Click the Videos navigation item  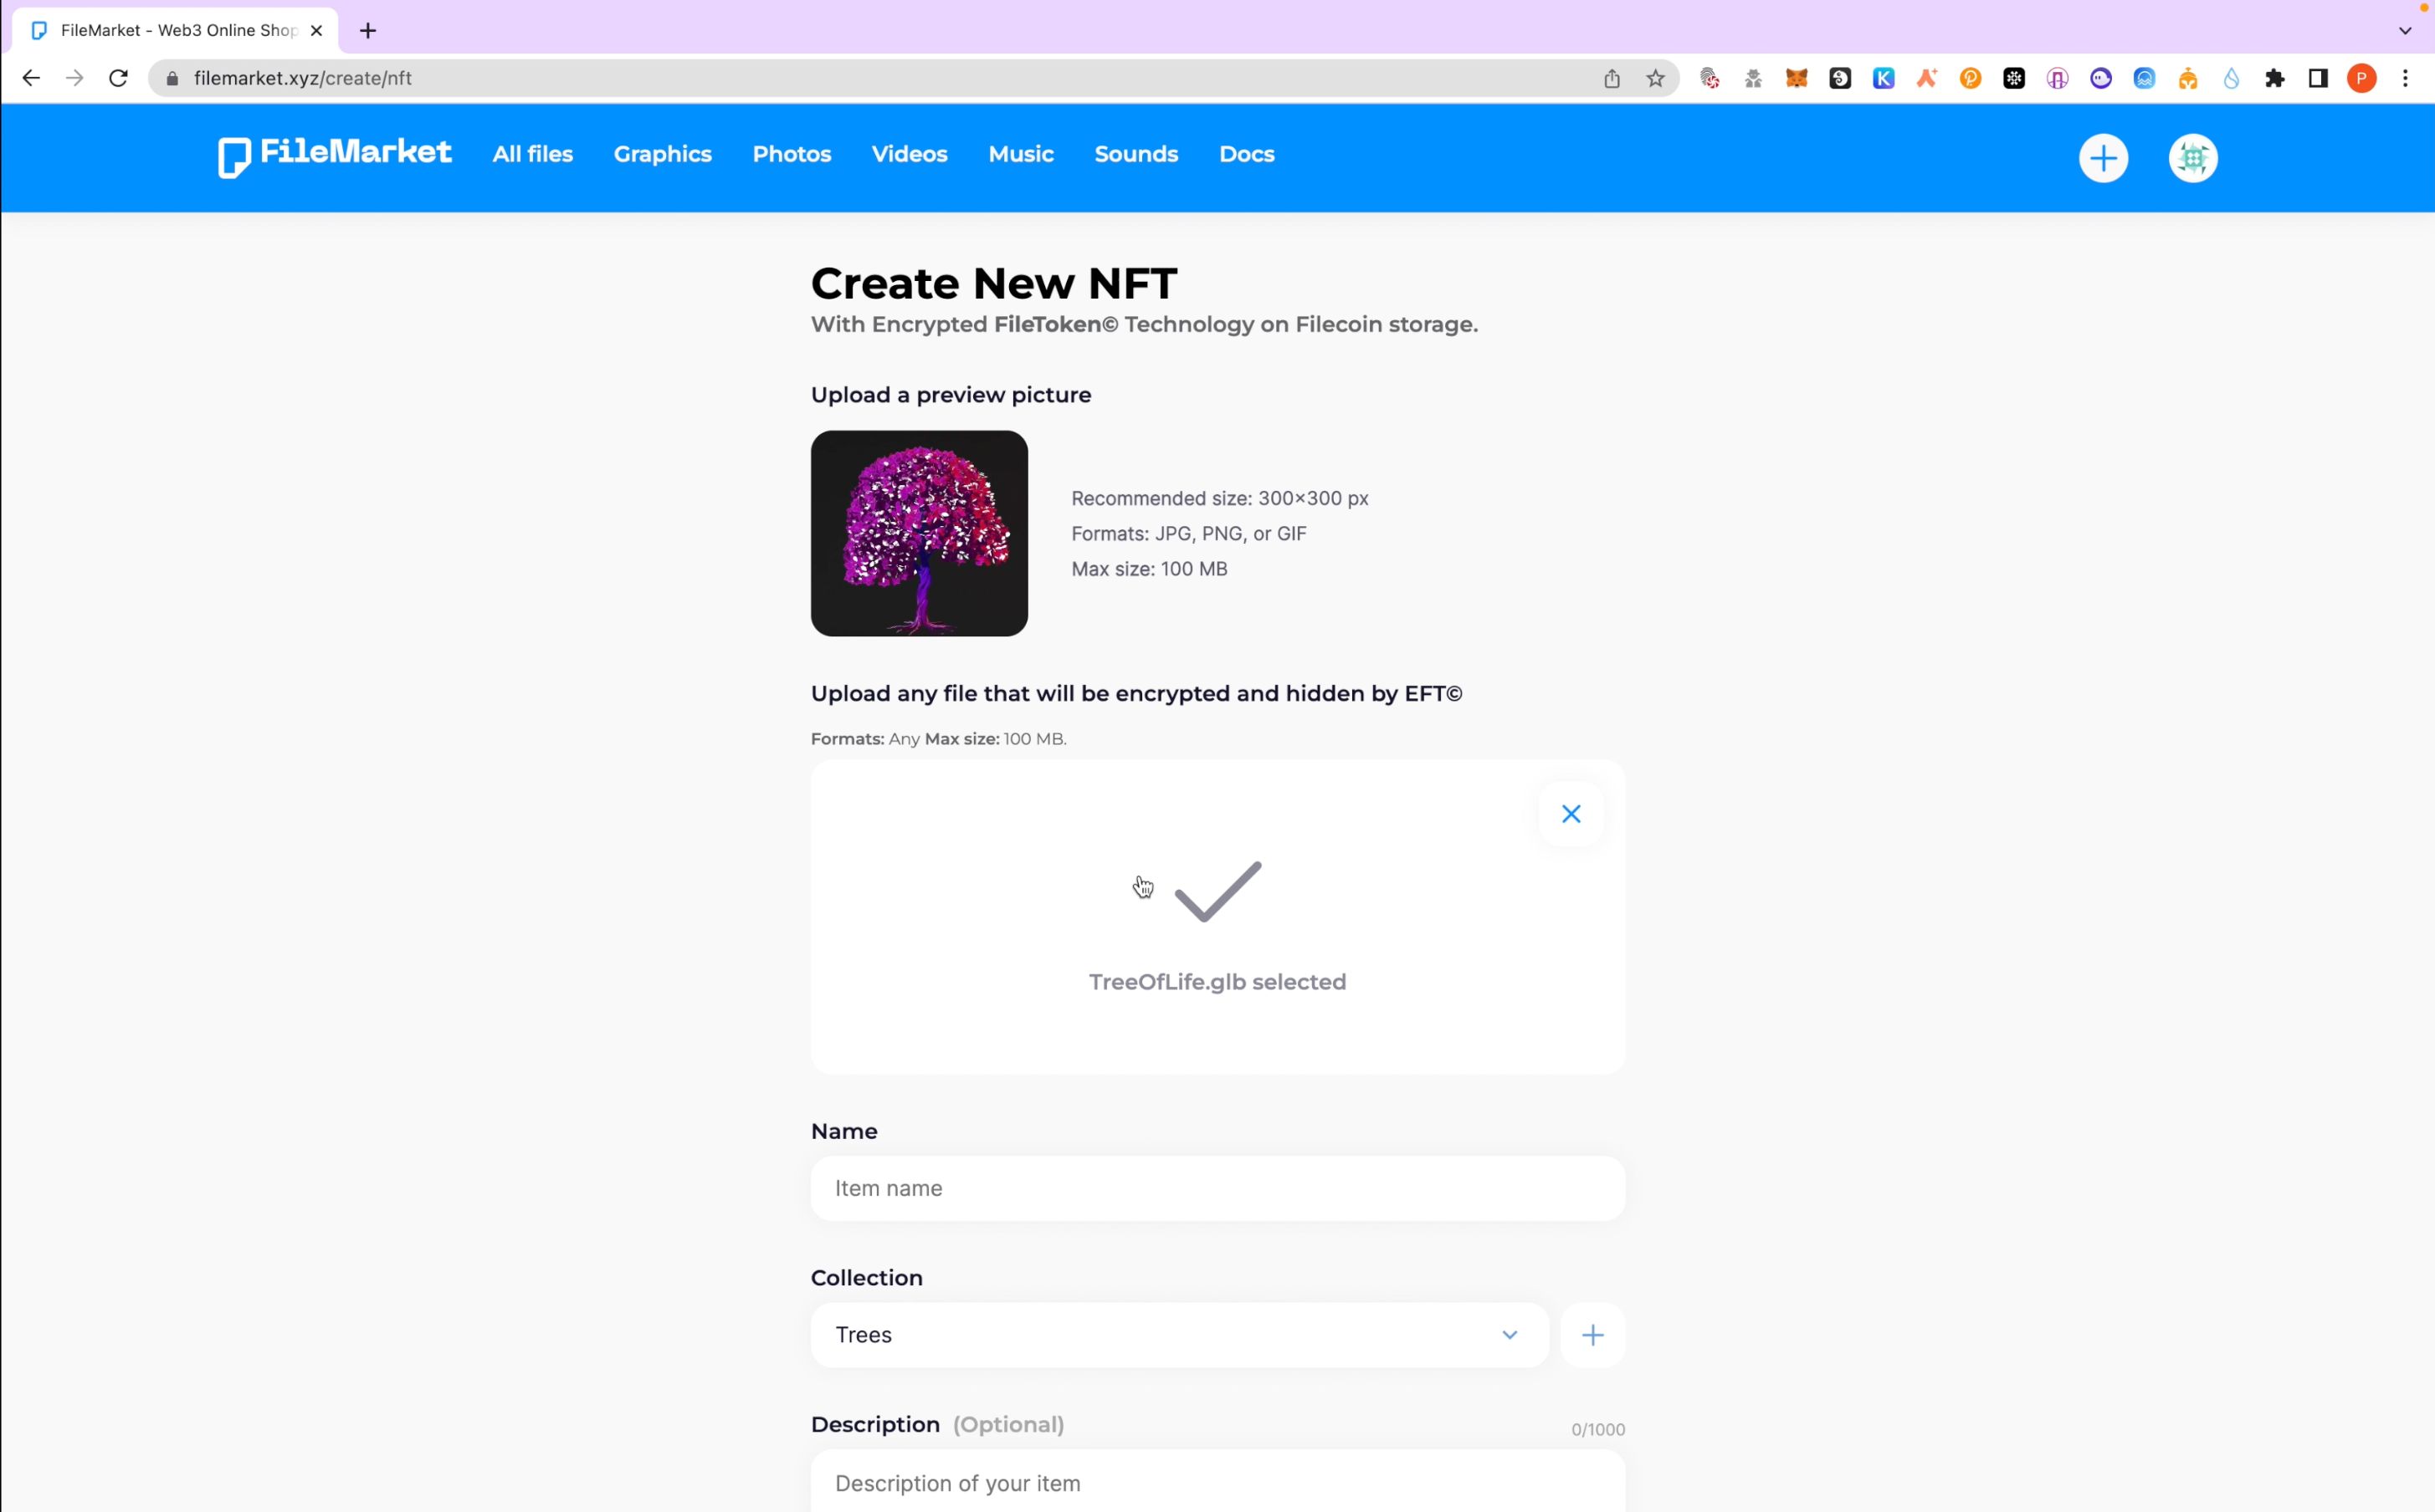pyautogui.click(x=908, y=155)
